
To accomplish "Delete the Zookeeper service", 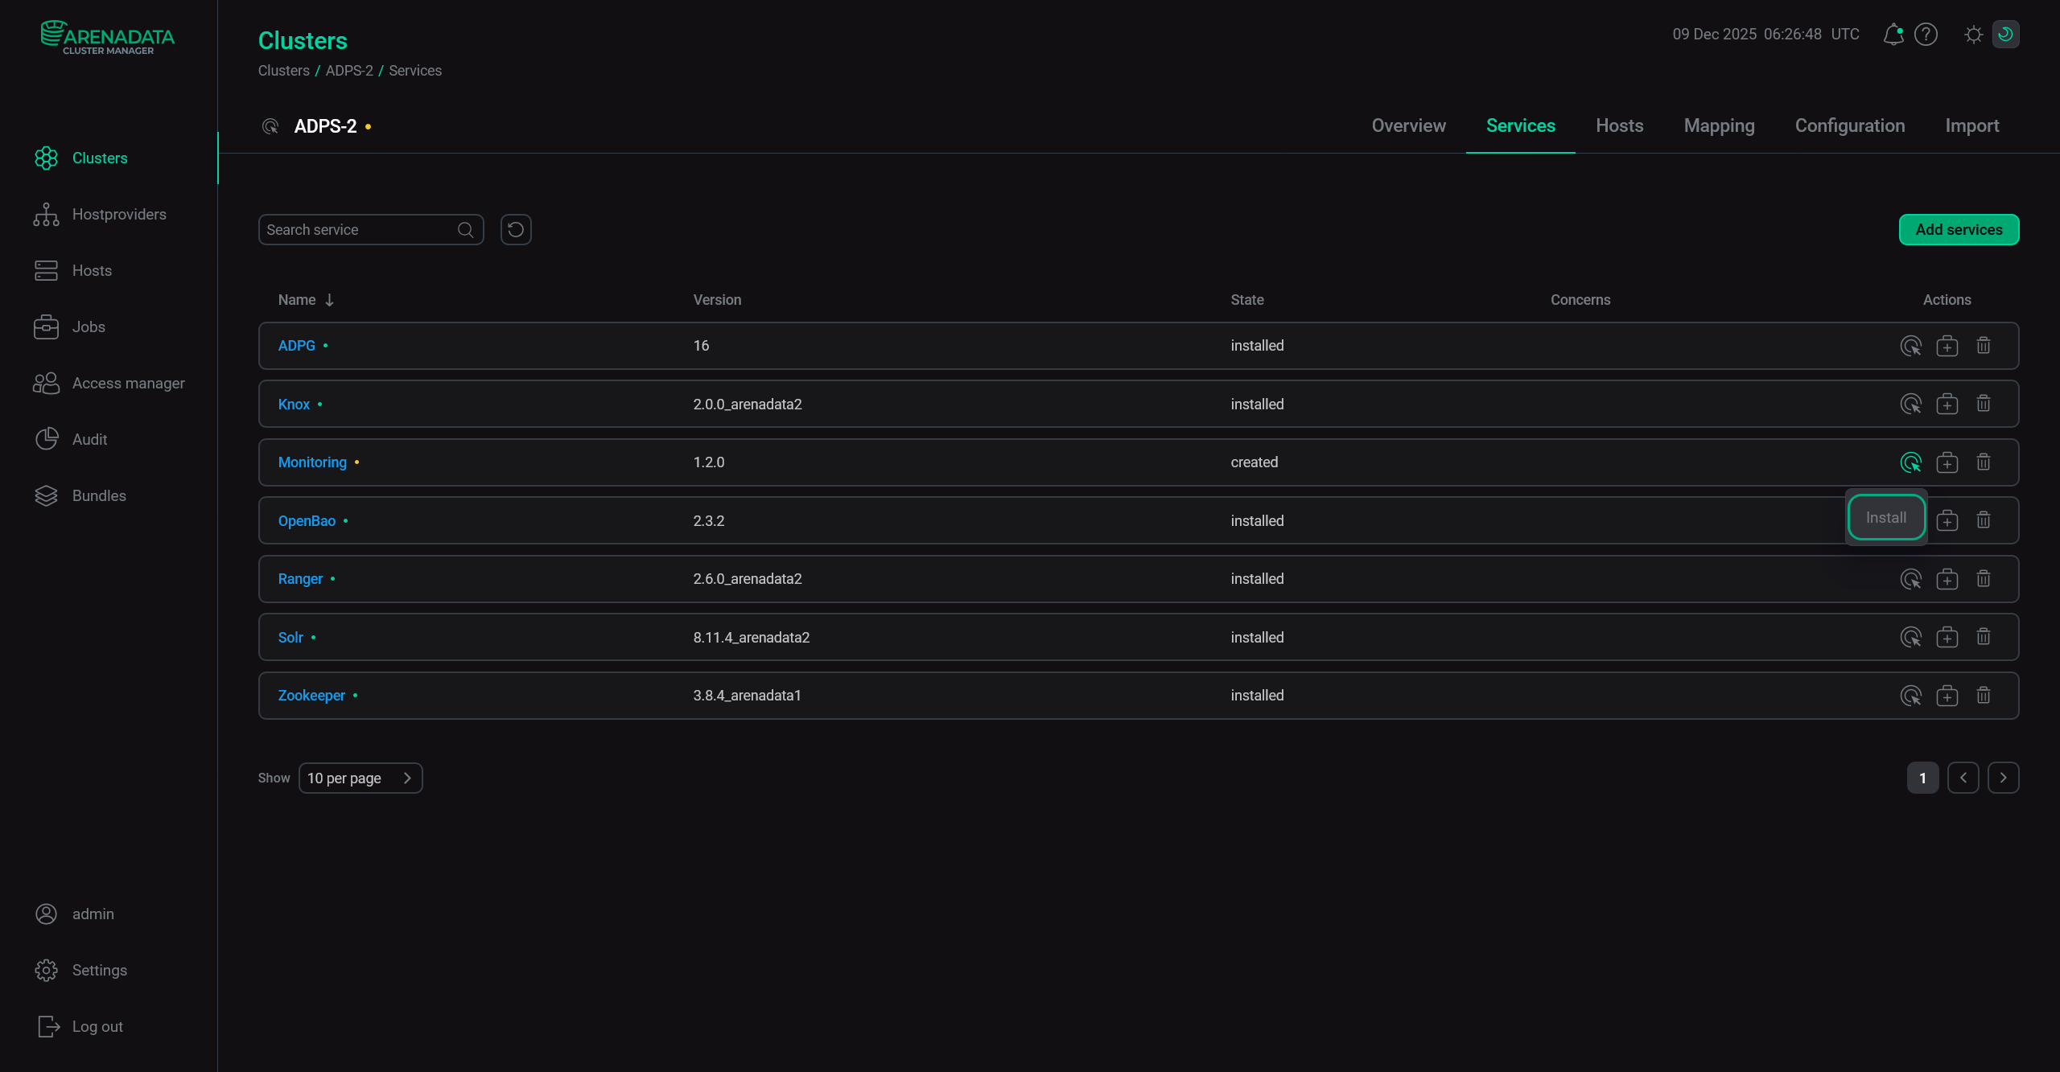I will [x=1983, y=696].
